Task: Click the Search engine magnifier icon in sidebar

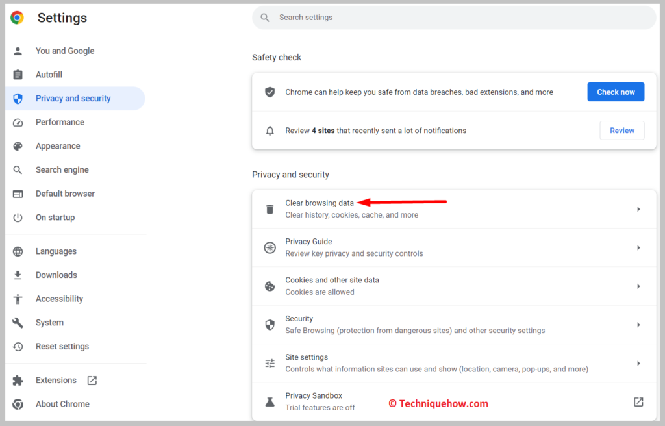Action: coord(18,169)
